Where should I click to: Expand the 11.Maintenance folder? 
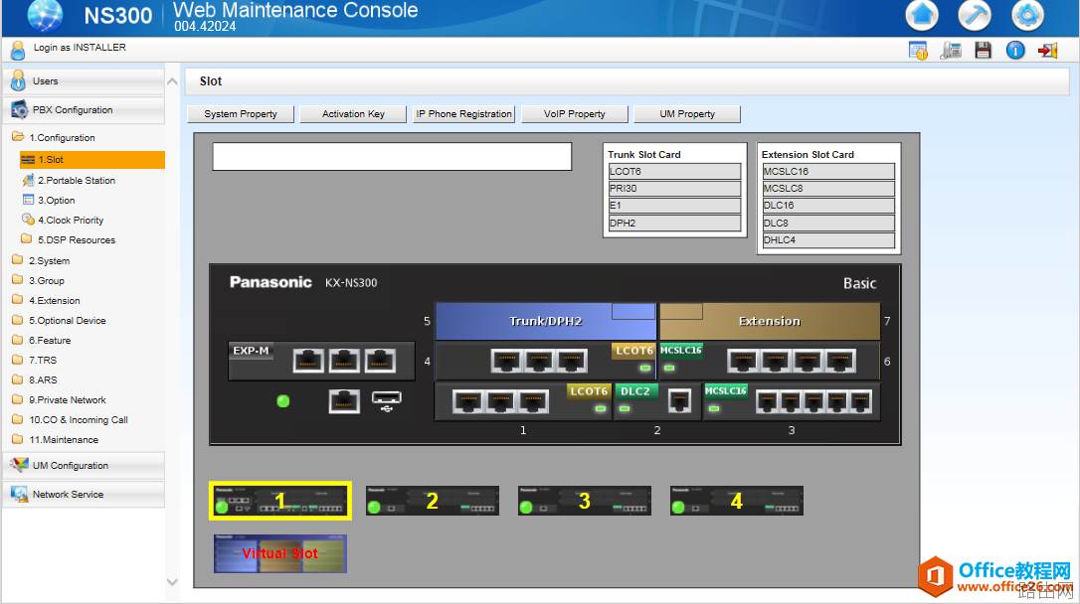pyautogui.click(x=56, y=439)
